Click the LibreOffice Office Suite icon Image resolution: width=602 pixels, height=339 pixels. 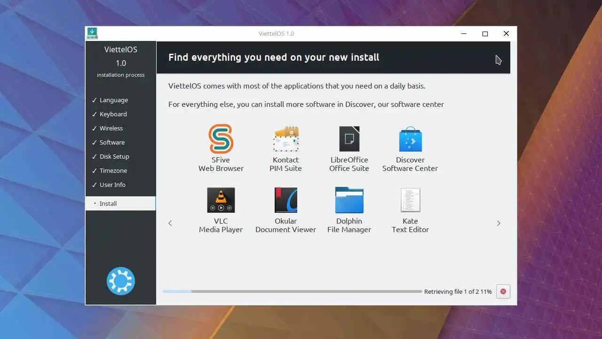(349, 139)
